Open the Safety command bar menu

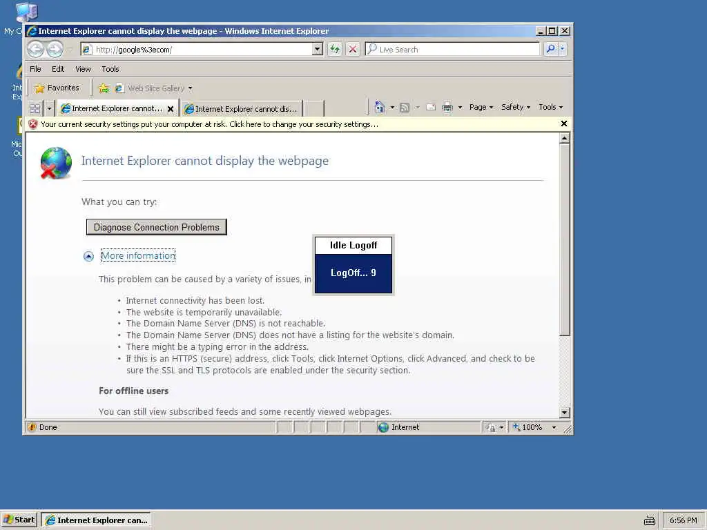pyautogui.click(x=515, y=107)
